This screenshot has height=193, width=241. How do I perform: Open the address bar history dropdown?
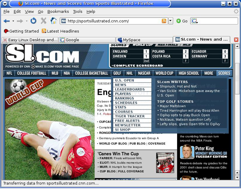click(x=170, y=21)
